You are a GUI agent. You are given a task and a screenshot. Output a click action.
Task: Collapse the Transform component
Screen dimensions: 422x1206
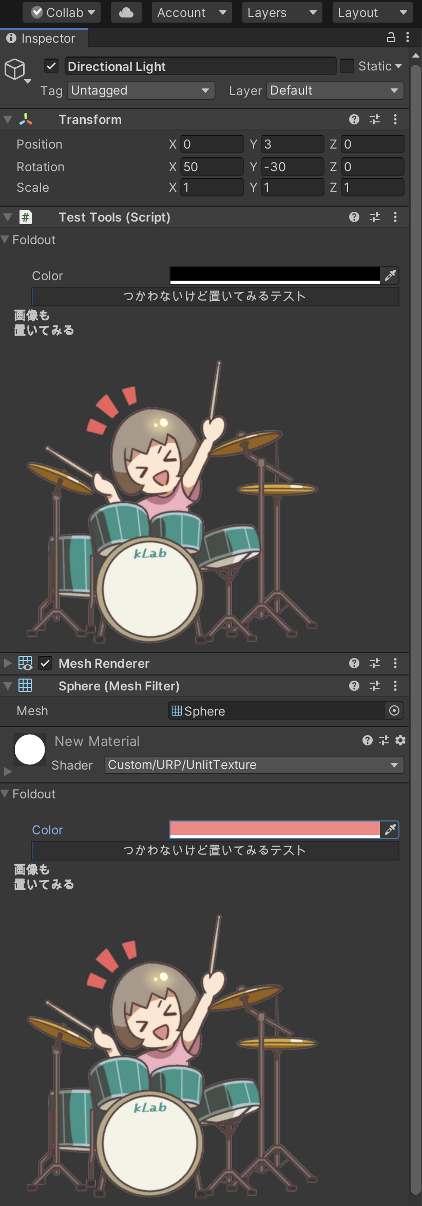pyautogui.click(x=8, y=119)
